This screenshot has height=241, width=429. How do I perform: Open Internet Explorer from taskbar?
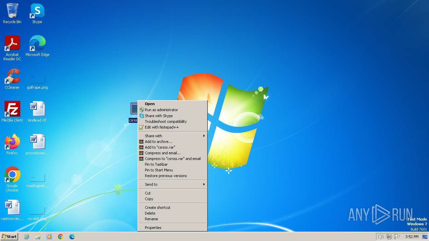26,237
